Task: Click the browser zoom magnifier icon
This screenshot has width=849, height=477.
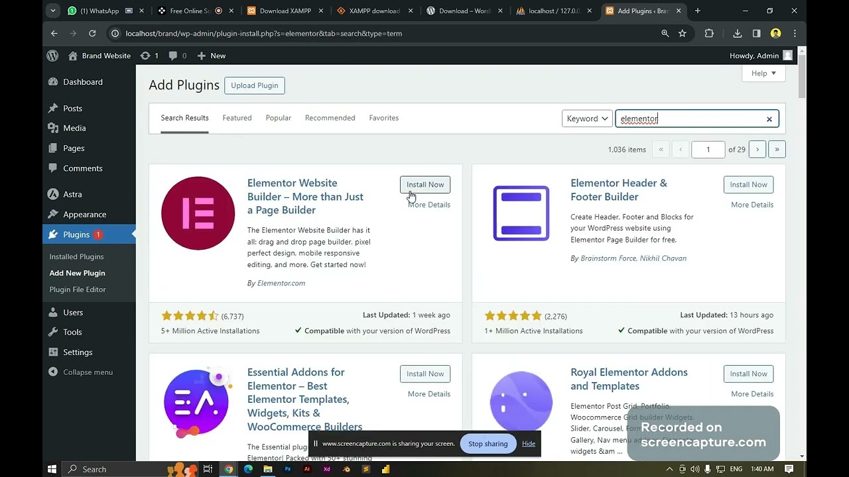Action: tap(665, 33)
